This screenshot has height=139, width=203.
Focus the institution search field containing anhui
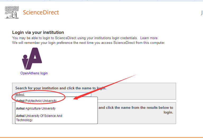tap(53, 95)
